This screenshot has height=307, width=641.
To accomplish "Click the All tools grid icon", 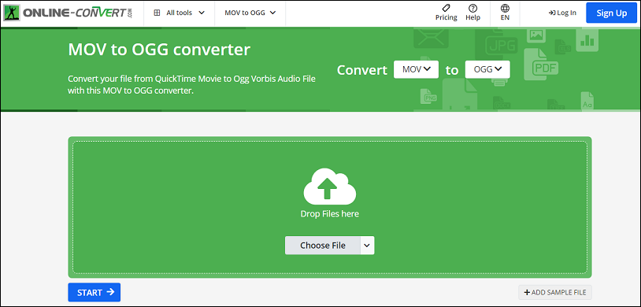I will tap(157, 13).
